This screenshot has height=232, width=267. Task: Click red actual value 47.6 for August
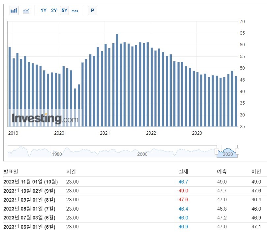click(x=183, y=200)
